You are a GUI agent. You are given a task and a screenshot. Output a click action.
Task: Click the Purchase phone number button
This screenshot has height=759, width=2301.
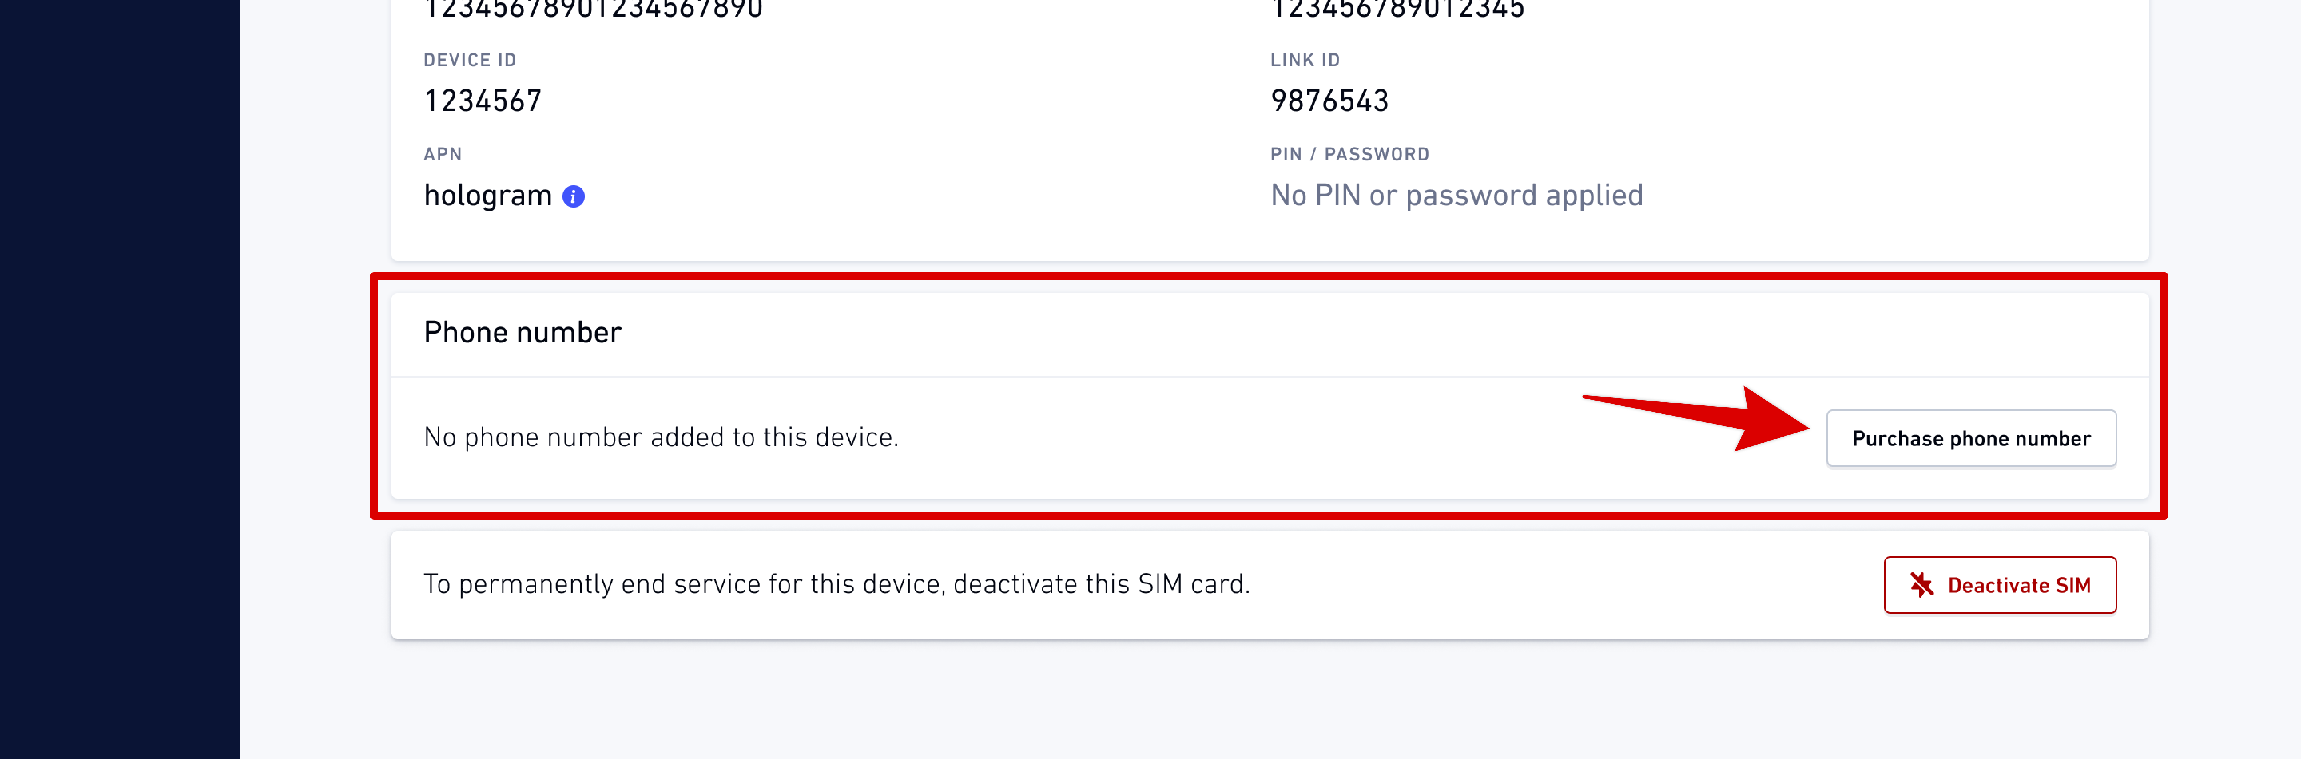pos(1971,438)
